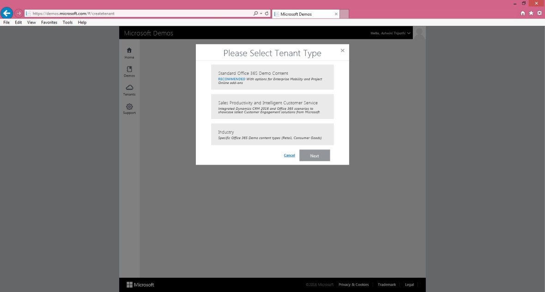The image size is (545, 292).
Task: Click the Next button
Action: pos(315,155)
